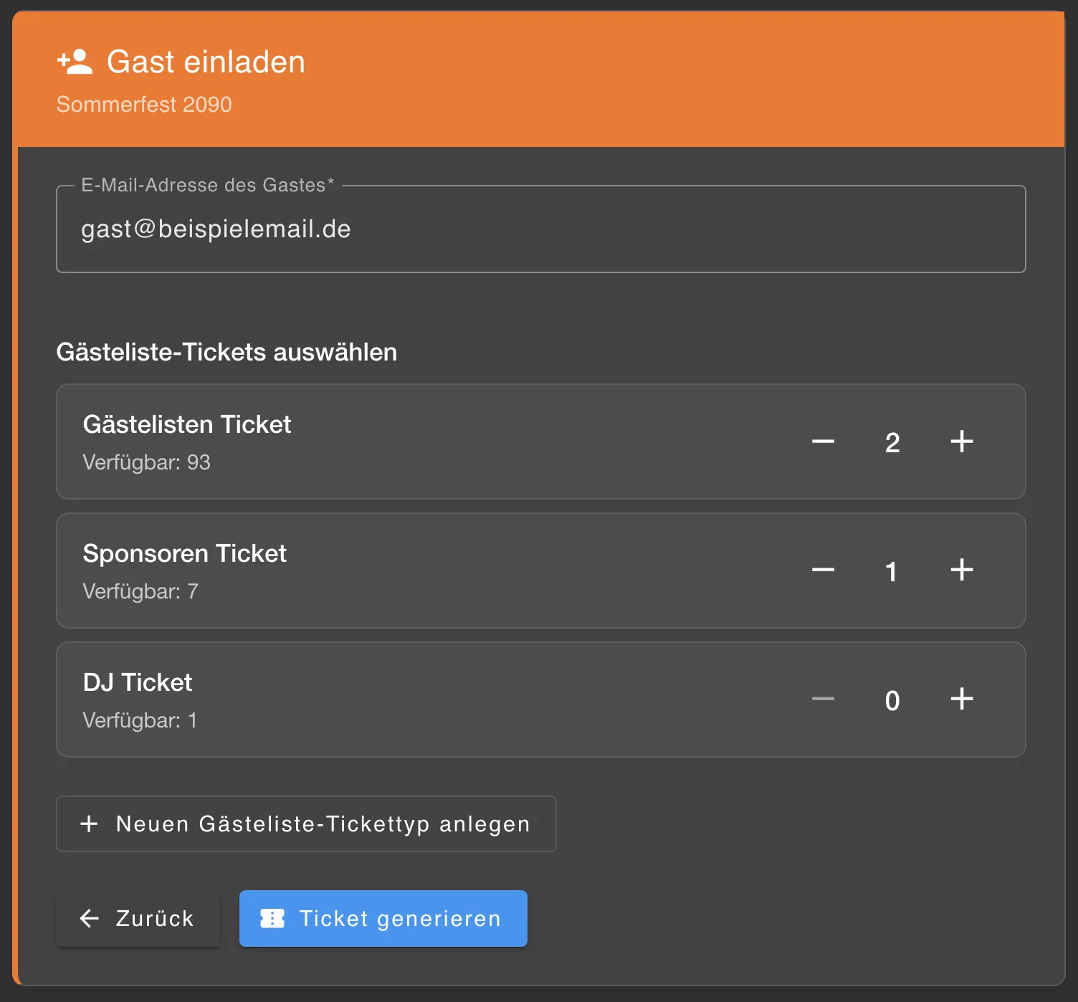Click the "Sommerfest 2090" event subtitle
Viewport: 1078px width, 1002px height.
[x=144, y=105]
